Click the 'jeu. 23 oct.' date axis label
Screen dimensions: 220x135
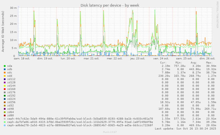click(137, 59)
